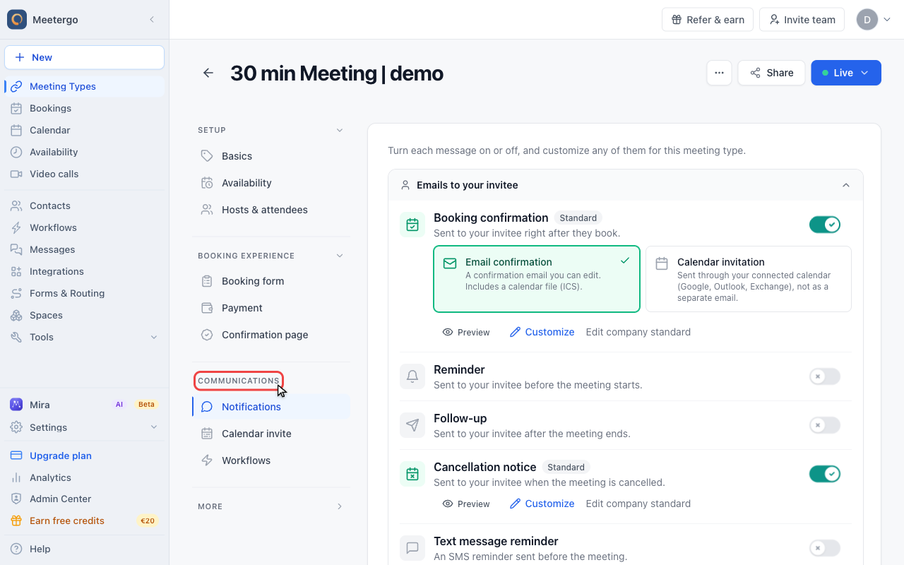
Task: Click the Spaces icon in sidebar
Action: tap(16, 315)
